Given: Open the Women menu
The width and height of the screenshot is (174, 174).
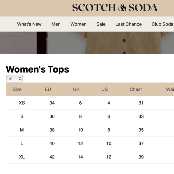Looking at the screenshot, I should pos(79,24).
